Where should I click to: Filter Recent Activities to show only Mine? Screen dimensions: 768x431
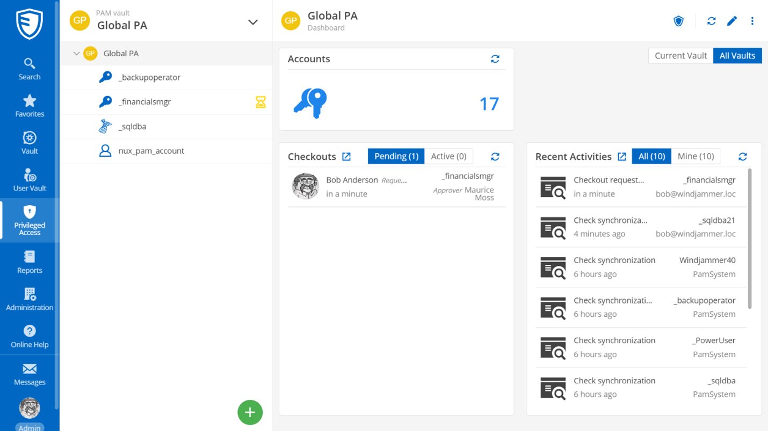[695, 156]
